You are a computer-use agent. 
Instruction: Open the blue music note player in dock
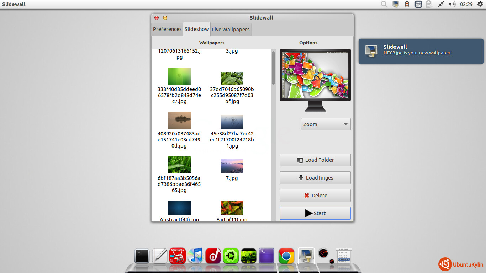(x=195, y=256)
